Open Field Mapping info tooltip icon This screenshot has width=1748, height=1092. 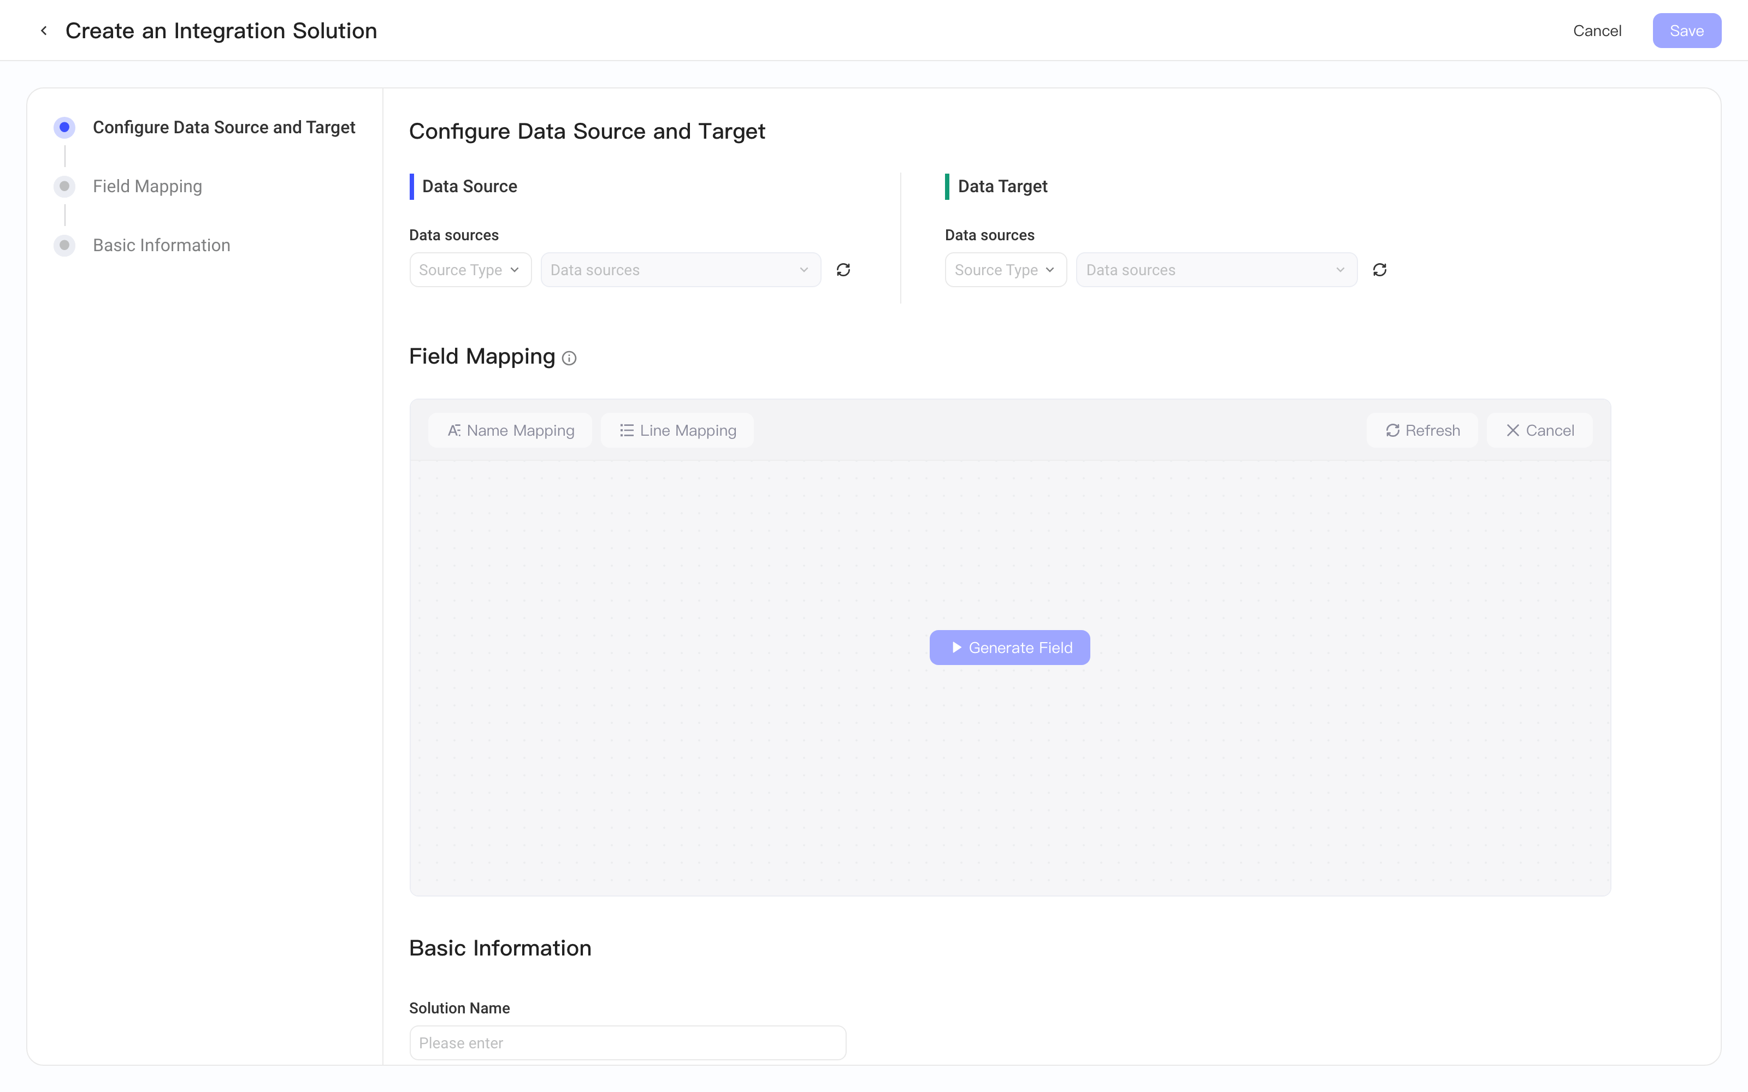coord(569,358)
